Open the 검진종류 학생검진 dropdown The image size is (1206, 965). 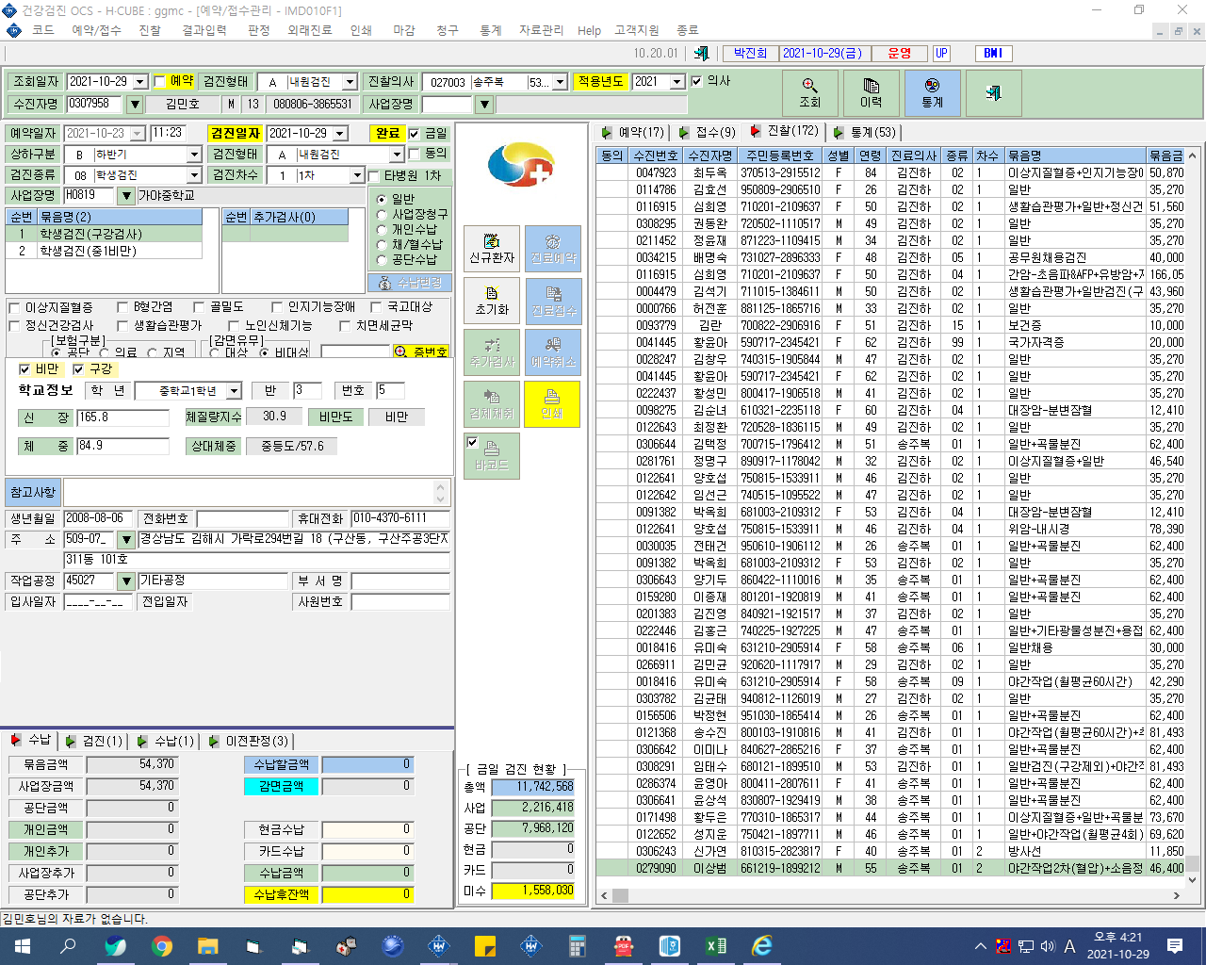(194, 175)
